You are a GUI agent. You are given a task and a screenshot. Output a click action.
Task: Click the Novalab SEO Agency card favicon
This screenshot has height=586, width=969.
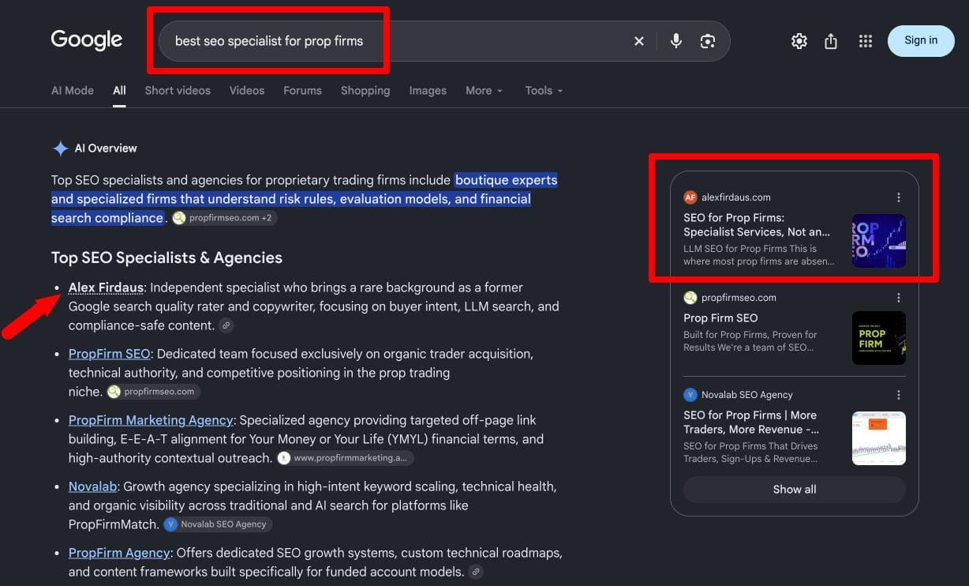[690, 395]
